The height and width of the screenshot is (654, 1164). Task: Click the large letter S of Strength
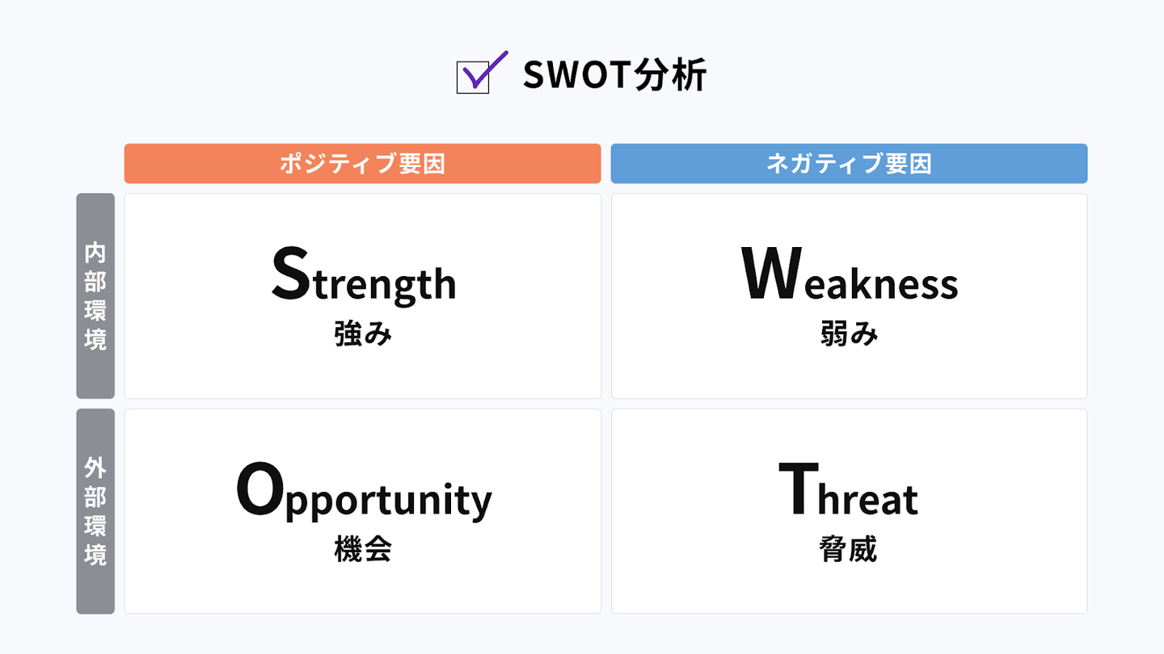pos(290,275)
